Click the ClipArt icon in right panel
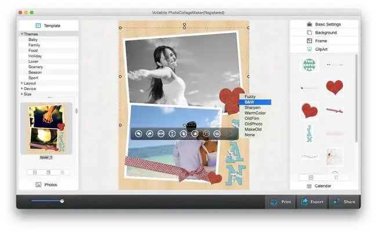Image resolution: width=377 pixels, height=232 pixels. [x=310, y=49]
